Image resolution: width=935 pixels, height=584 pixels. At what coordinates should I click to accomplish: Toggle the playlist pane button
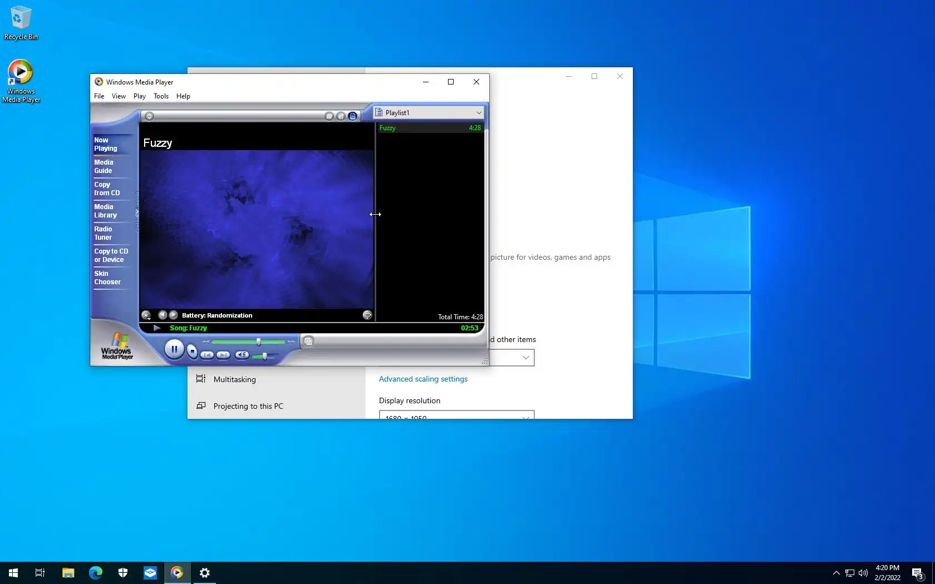coord(353,116)
